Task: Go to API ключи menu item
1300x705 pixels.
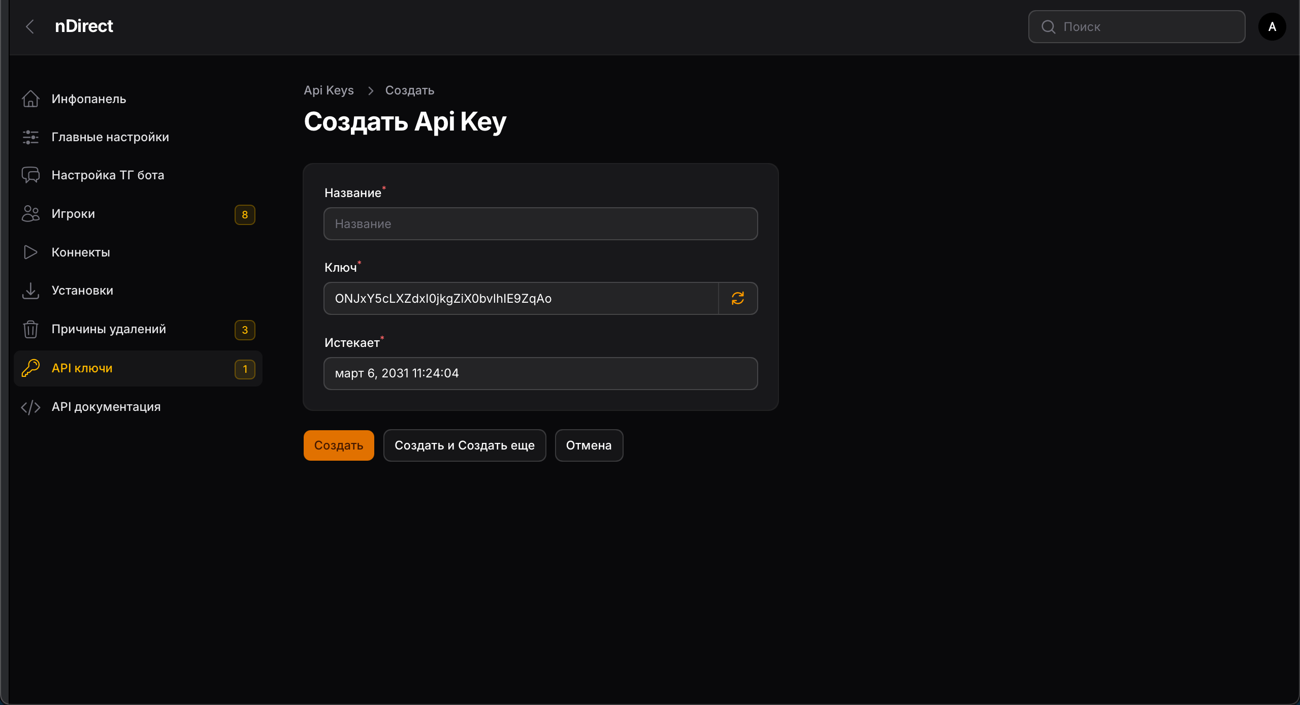Action: (82, 368)
